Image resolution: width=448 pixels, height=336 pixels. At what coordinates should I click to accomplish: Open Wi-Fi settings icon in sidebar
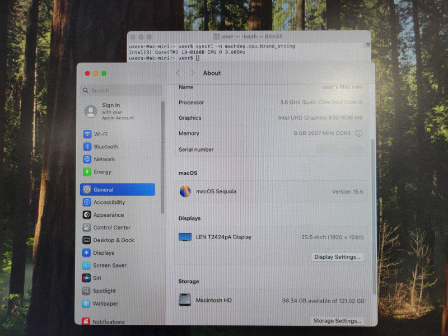click(87, 134)
